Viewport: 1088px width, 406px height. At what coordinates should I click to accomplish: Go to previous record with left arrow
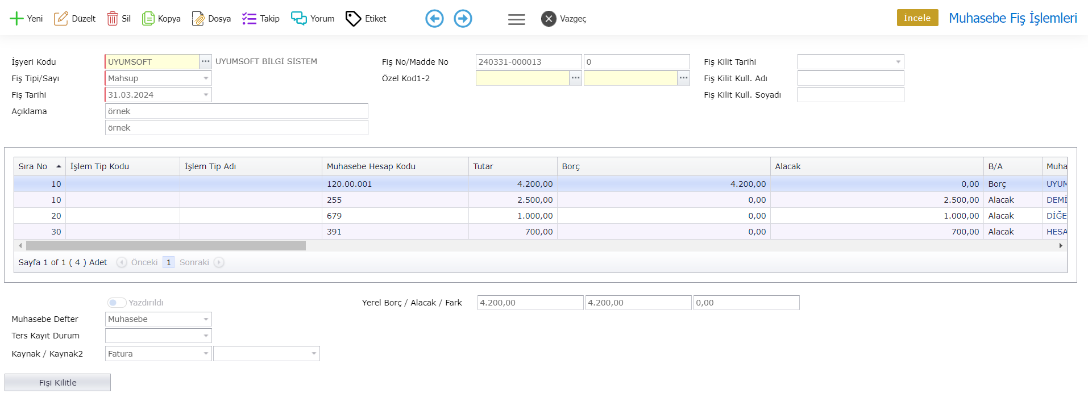click(434, 19)
